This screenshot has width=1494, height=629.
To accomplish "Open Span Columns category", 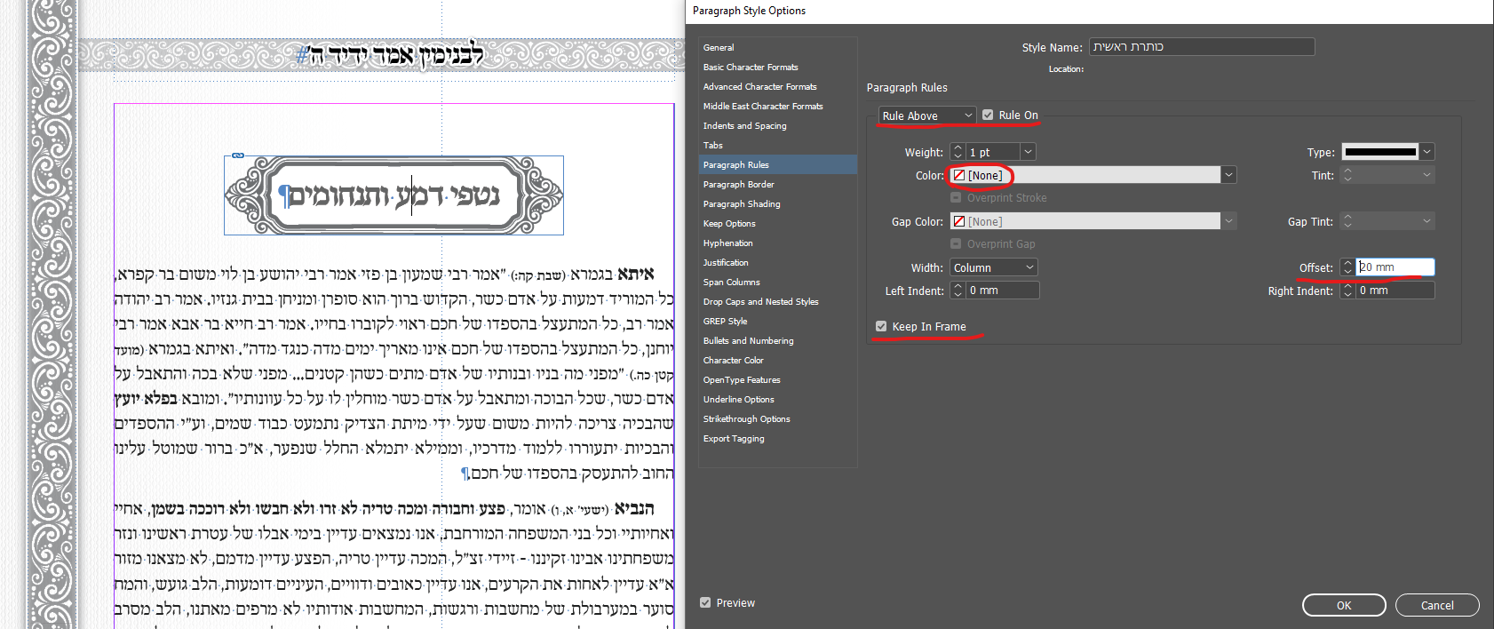I will (731, 282).
